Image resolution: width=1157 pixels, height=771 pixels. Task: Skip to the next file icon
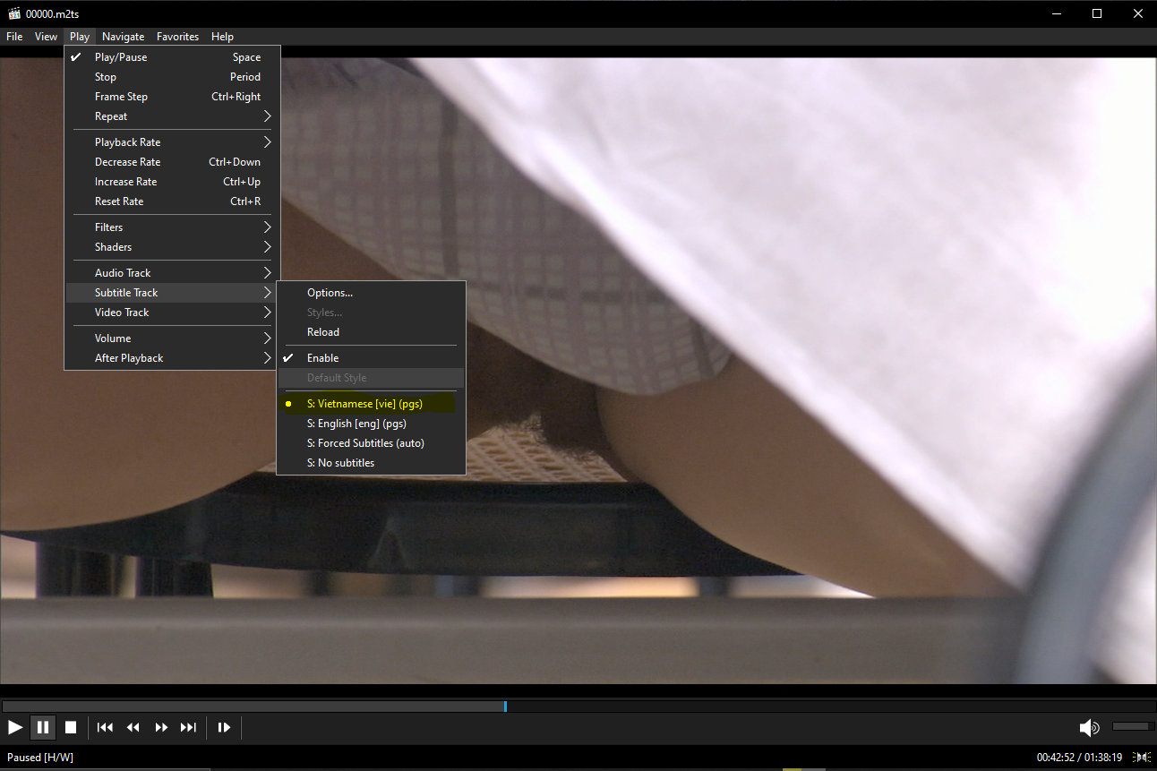188,727
